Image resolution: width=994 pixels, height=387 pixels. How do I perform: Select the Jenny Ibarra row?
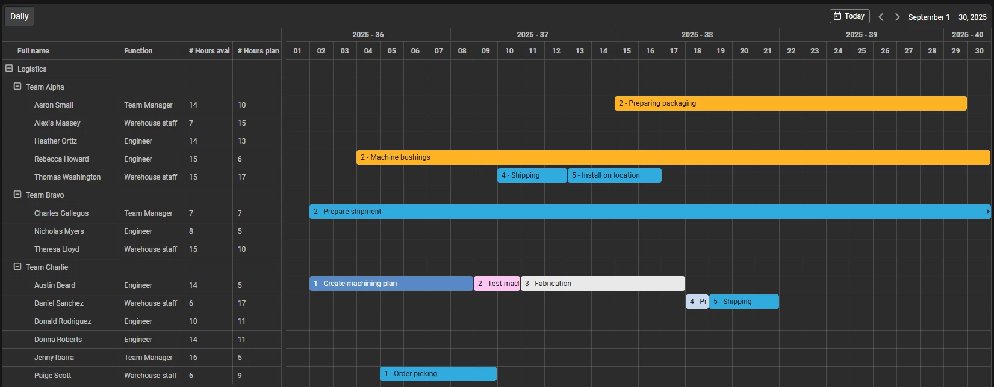tap(141, 357)
